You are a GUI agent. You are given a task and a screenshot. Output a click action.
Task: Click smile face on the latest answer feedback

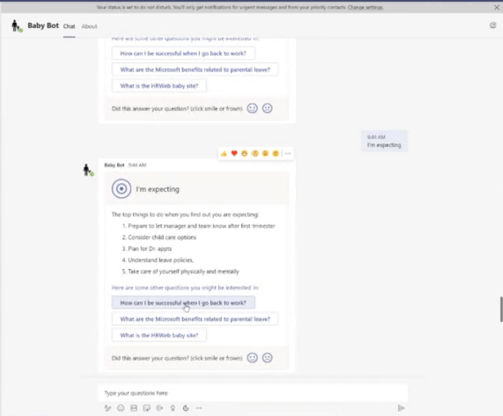point(252,358)
